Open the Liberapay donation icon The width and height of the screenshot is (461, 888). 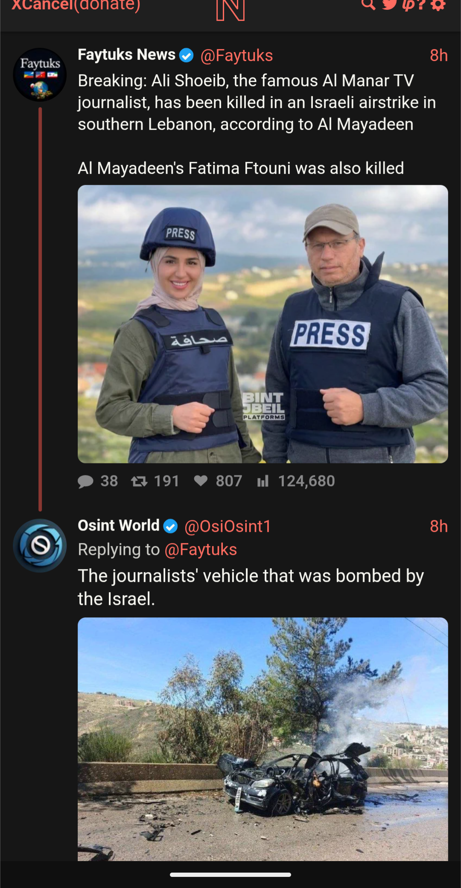409,5
